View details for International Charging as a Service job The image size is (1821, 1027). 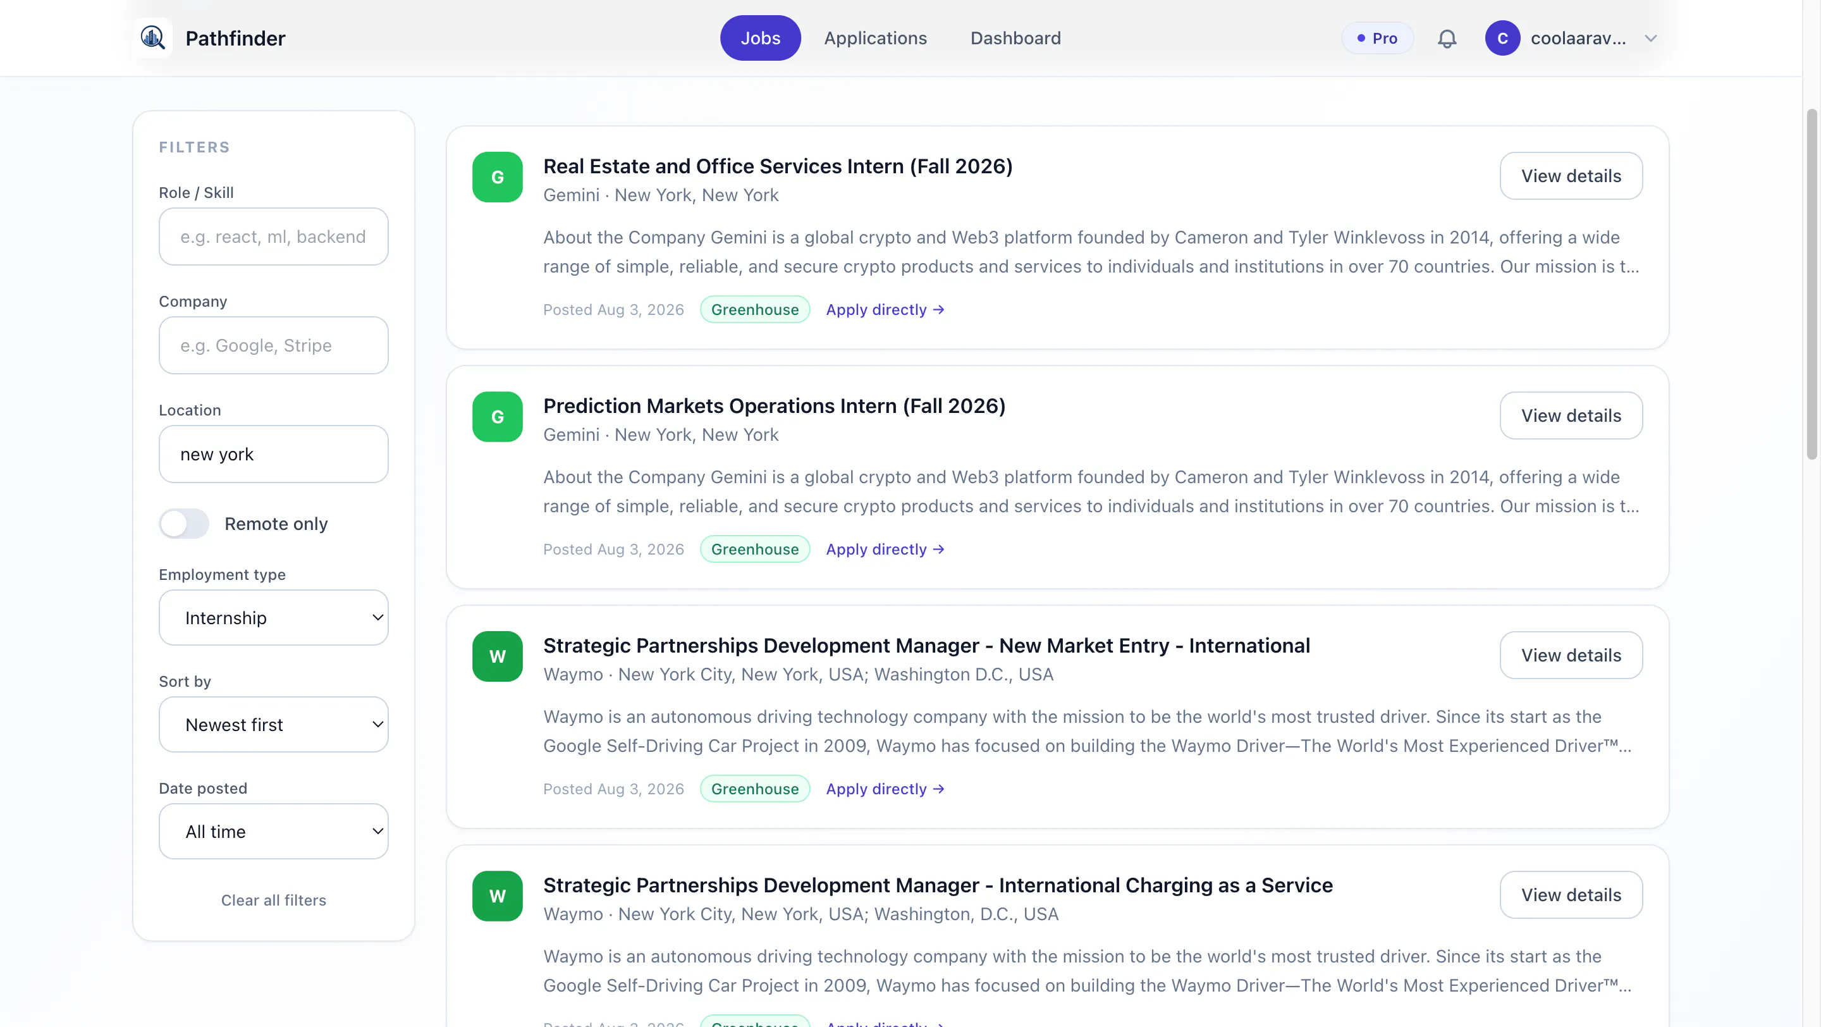pos(1571,895)
